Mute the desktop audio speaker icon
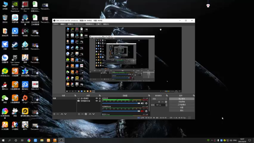Viewport: 254px width, 143px height. point(142,103)
